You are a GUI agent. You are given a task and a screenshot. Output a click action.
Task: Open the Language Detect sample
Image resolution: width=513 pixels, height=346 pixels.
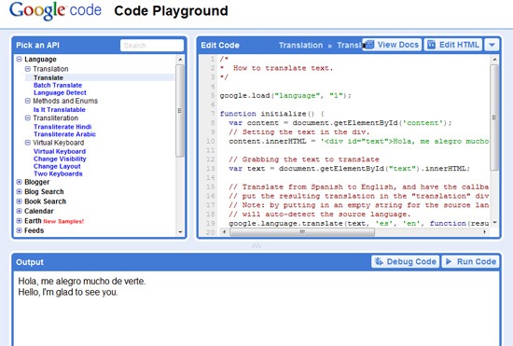tap(60, 92)
